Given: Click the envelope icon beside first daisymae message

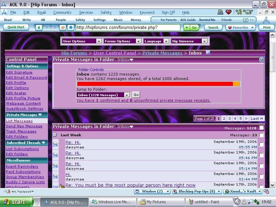Looking at the screenshot, I should click(x=56, y=145).
